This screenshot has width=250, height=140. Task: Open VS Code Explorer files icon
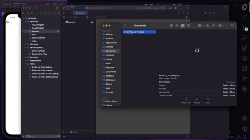245,7
